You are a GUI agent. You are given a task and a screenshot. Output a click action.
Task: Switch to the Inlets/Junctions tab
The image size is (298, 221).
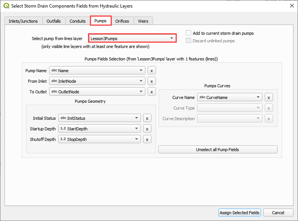pyautogui.click(x=23, y=21)
